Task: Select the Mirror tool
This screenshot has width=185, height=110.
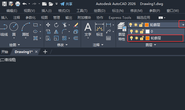Action: pos(56,32)
